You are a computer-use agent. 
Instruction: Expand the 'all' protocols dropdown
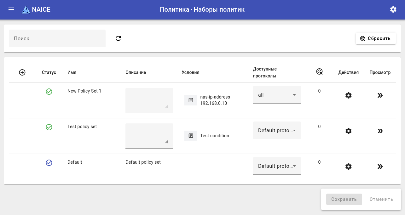(277, 95)
